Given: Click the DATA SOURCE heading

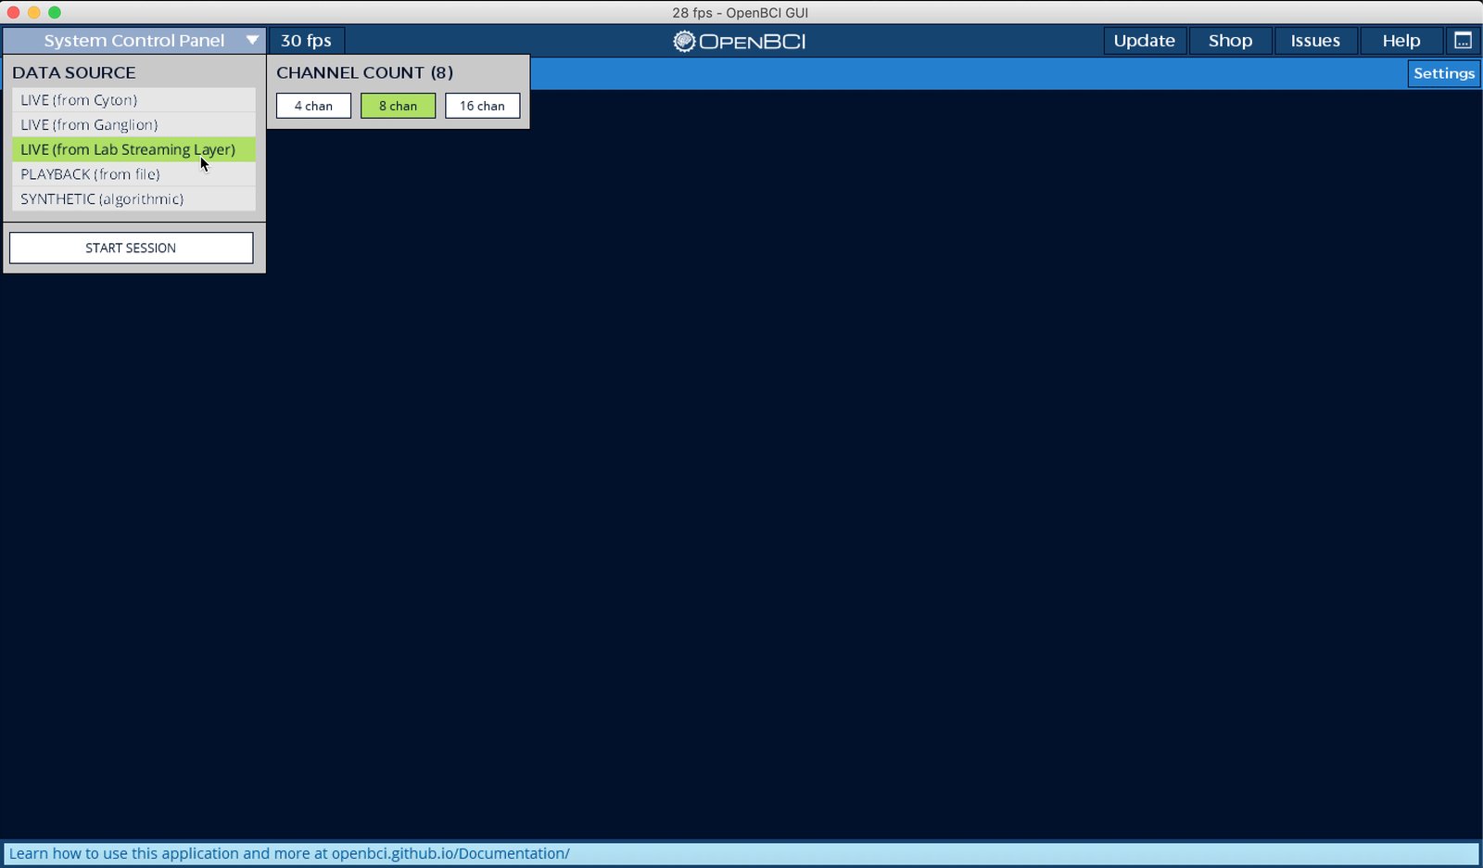Looking at the screenshot, I should (74, 72).
